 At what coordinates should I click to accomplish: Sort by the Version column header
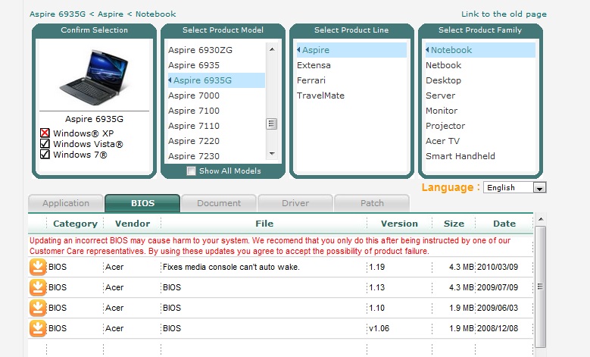tap(399, 224)
